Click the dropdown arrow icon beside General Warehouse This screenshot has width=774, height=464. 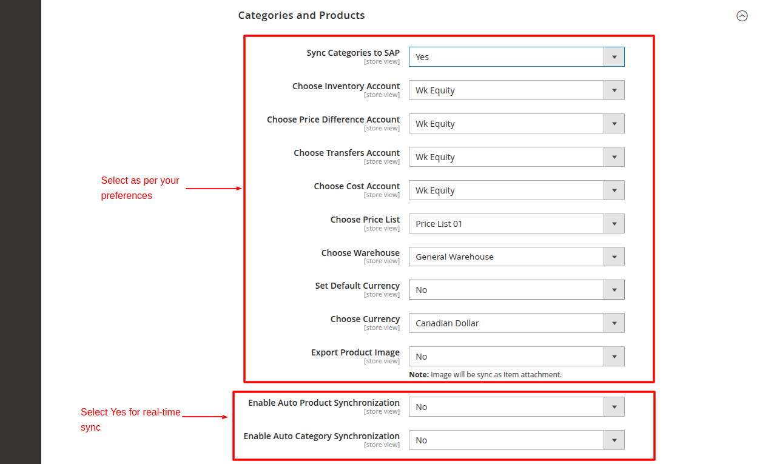pyautogui.click(x=614, y=257)
